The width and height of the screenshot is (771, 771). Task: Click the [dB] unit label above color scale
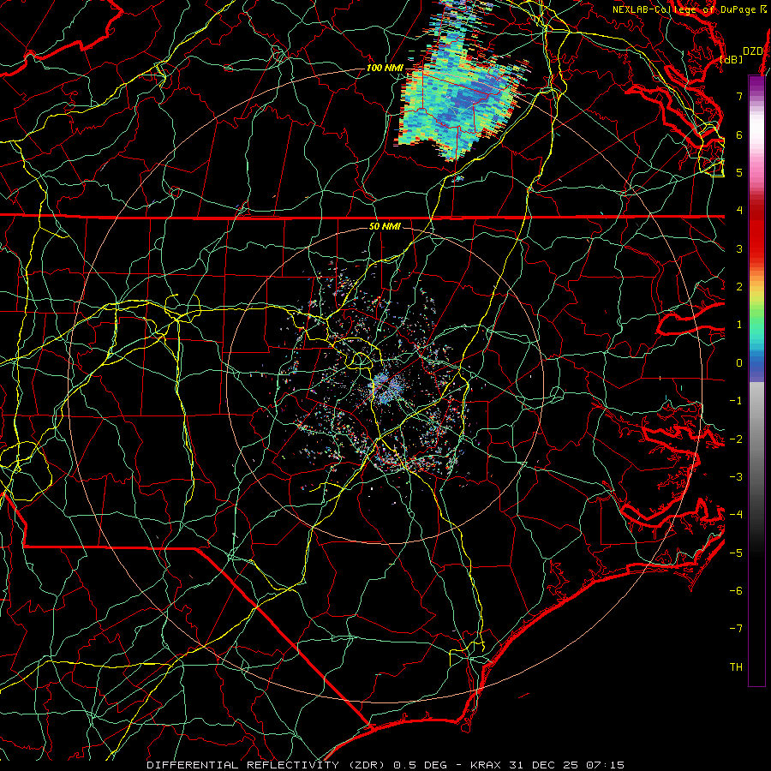tap(732, 59)
